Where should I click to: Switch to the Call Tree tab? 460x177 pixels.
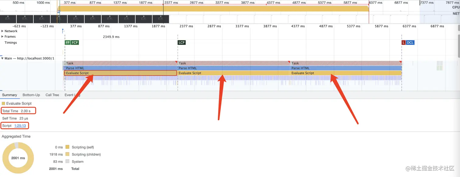pos(52,95)
